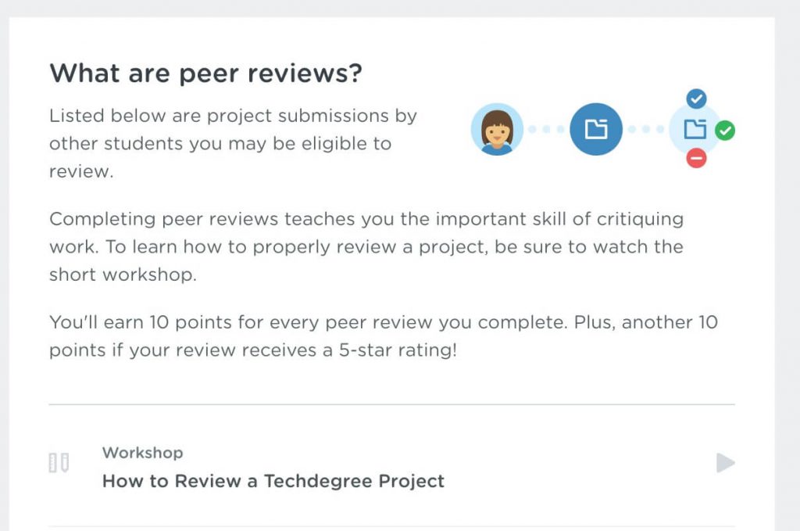Click the dark blue project folder circle
The height and width of the screenshot is (531, 800).
click(x=596, y=129)
